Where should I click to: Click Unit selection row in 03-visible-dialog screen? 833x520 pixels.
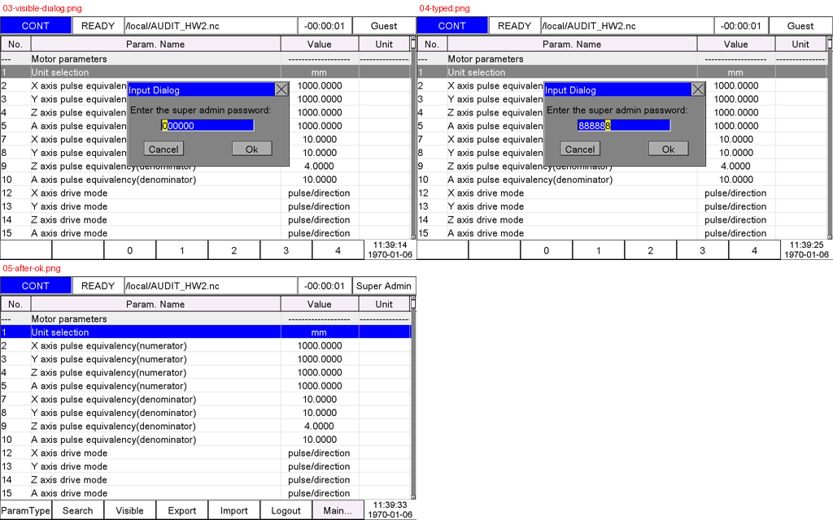206,72
